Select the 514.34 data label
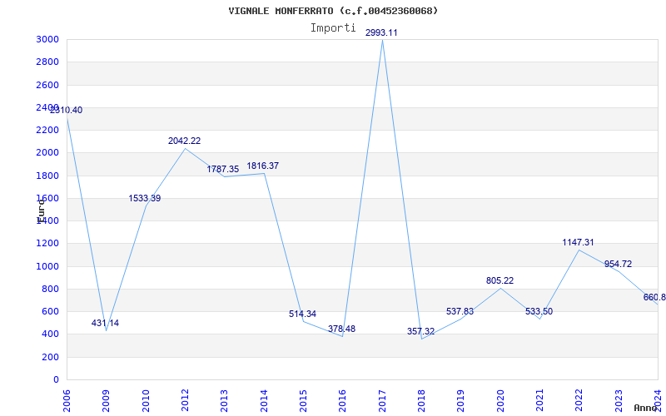 [x=302, y=314]
